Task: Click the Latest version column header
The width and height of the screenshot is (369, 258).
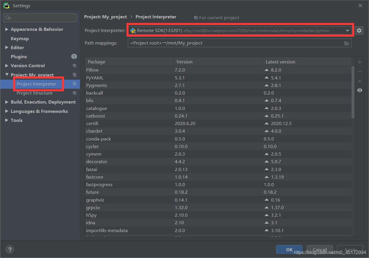Action: point(306,62)
